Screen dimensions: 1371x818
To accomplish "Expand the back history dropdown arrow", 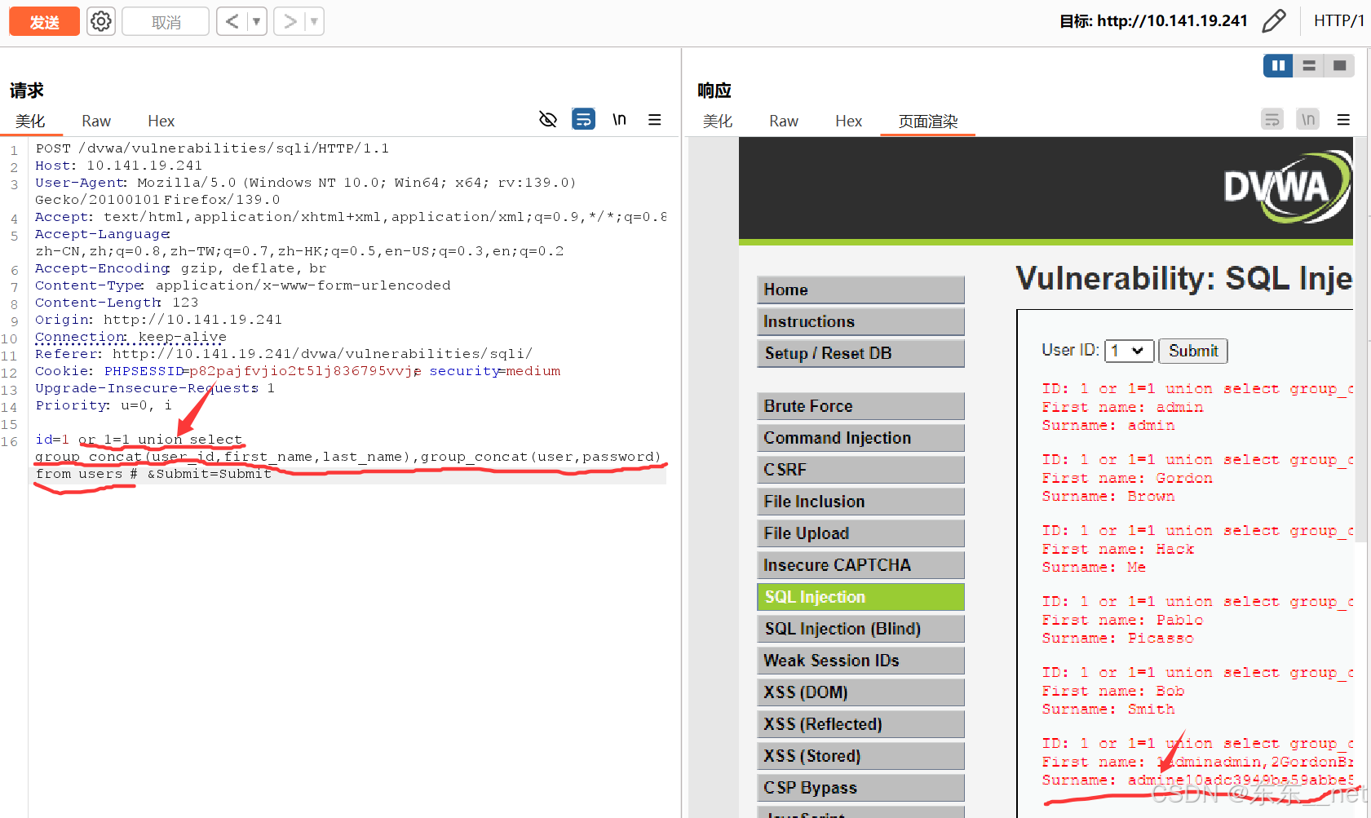I will click(257, 21).
